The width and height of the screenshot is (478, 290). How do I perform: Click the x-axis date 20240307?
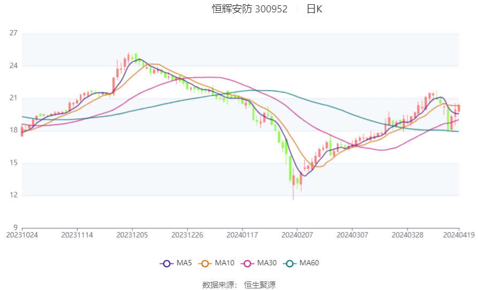pyautogui.click(x=352, y=235)
